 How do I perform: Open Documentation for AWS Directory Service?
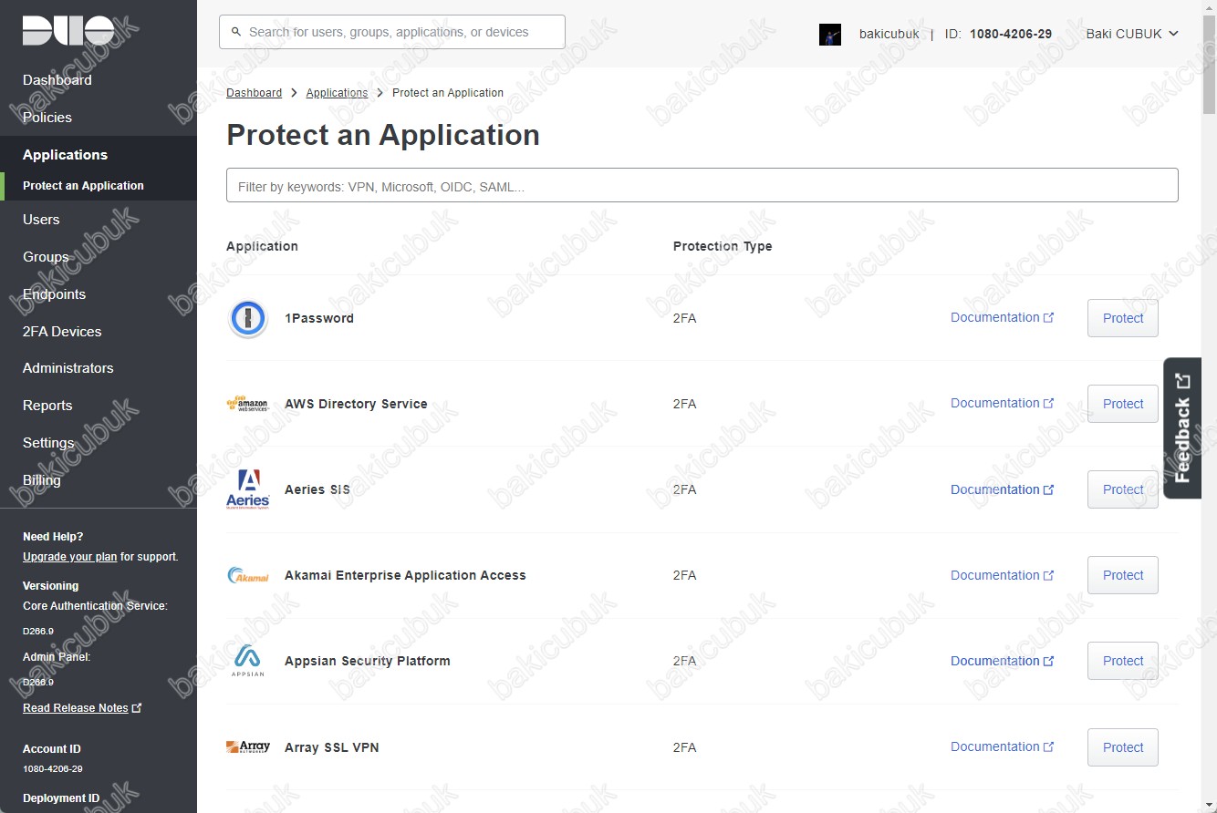(1003, 404)
